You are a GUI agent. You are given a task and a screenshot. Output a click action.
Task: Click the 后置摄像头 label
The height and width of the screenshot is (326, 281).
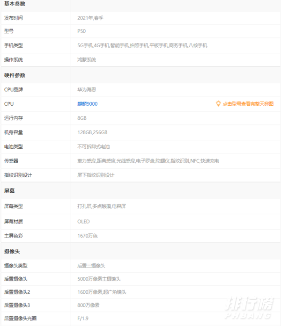16,279
